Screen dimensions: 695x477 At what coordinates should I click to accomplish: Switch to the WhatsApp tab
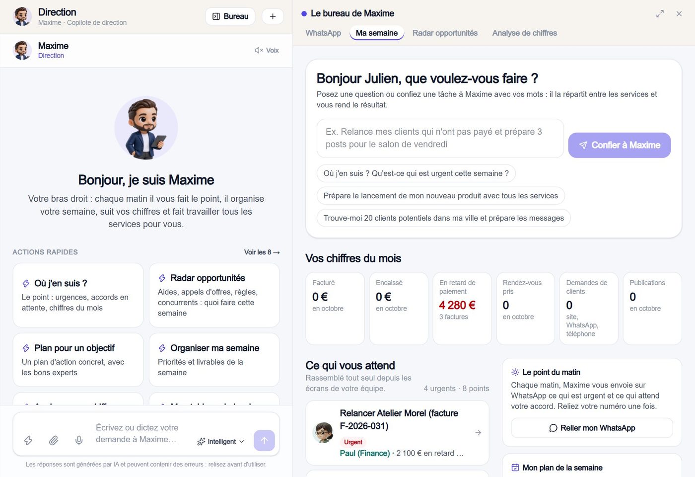tap(323, 33)
